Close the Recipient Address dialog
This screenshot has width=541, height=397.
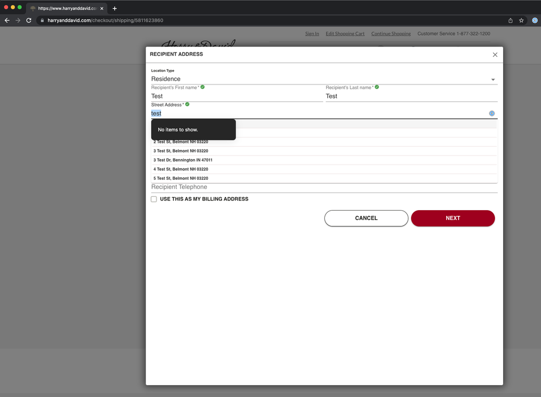tap(494, 55)
